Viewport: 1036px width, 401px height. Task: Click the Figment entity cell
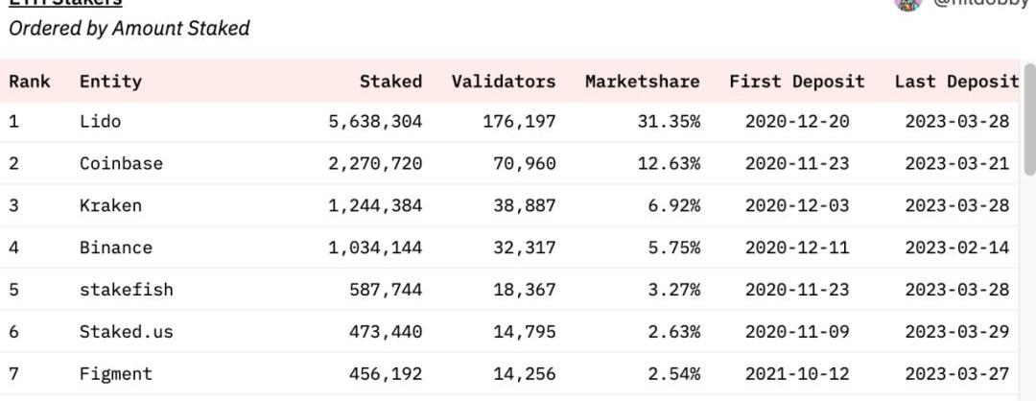(x=115, y=374)
